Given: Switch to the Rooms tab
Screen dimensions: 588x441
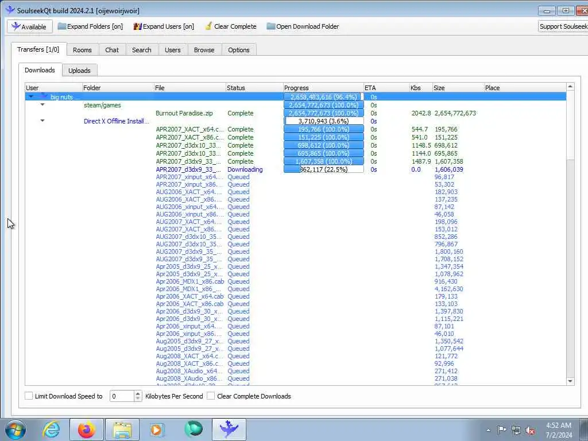Looking at the screenshot, I should tap(82, 50).
